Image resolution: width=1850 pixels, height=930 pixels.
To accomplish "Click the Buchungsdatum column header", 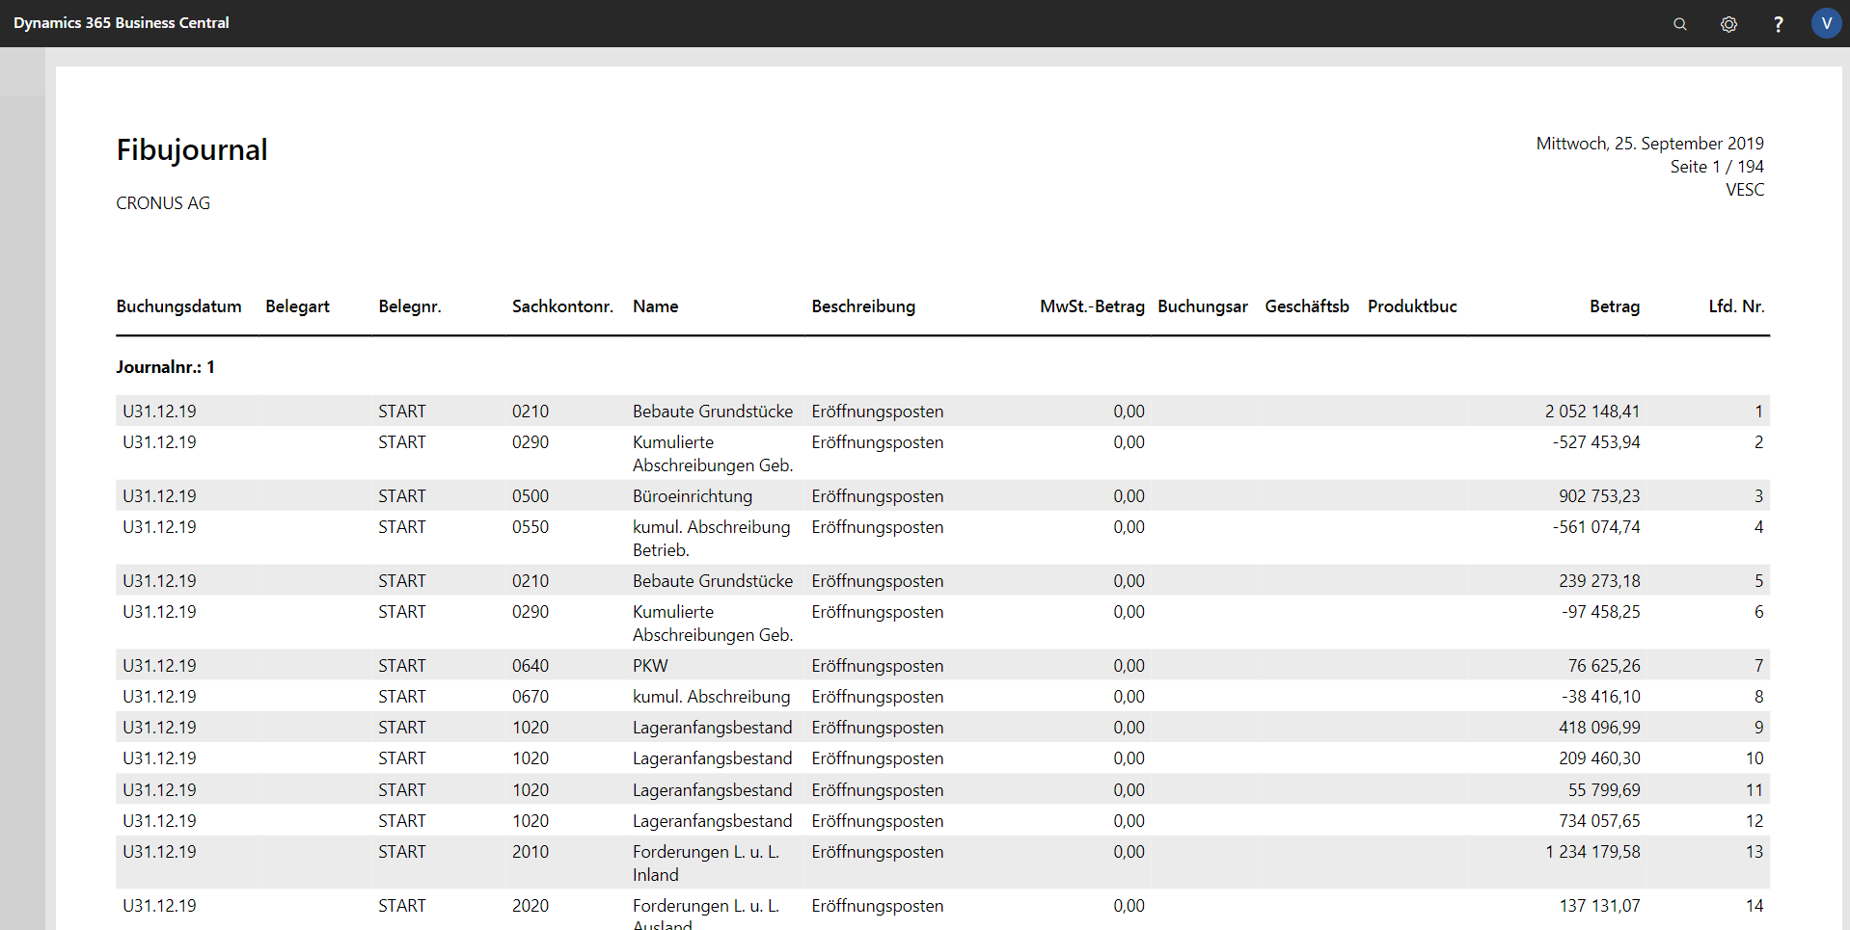I will click(x=179, y=306).
